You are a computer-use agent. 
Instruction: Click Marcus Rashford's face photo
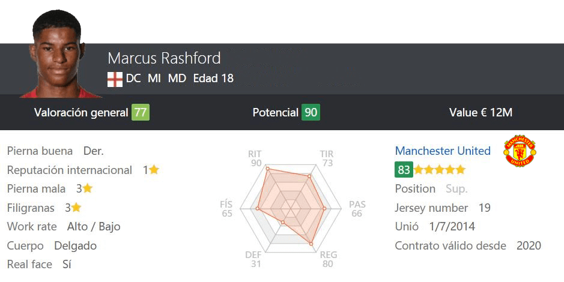point(59,54)
